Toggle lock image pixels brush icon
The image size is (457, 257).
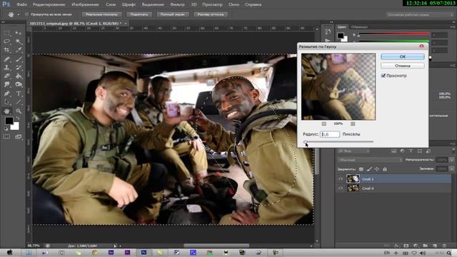369,169
